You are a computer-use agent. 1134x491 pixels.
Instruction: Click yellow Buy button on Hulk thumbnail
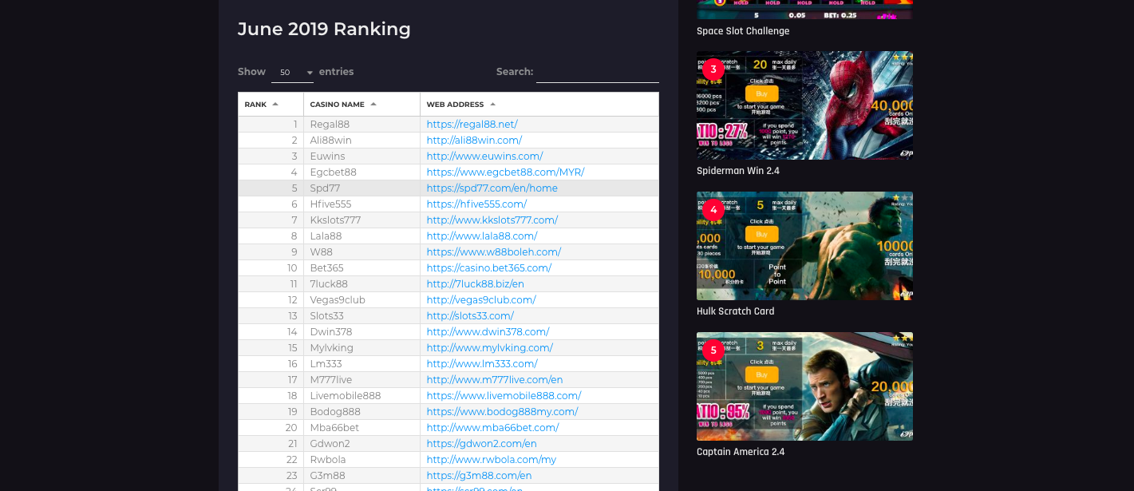click(x=761, y=234)
